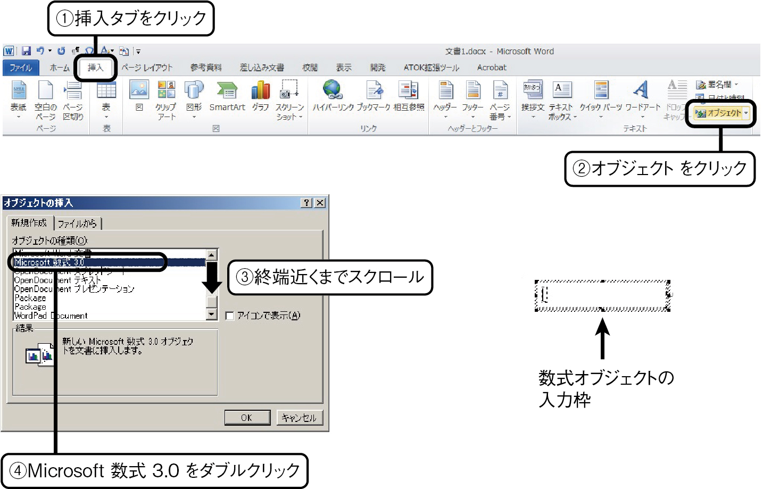The height and width of the screenshot is (489, 763).
Task: Open the 差し込み文書 tab
Action: (x=262, y=68)
